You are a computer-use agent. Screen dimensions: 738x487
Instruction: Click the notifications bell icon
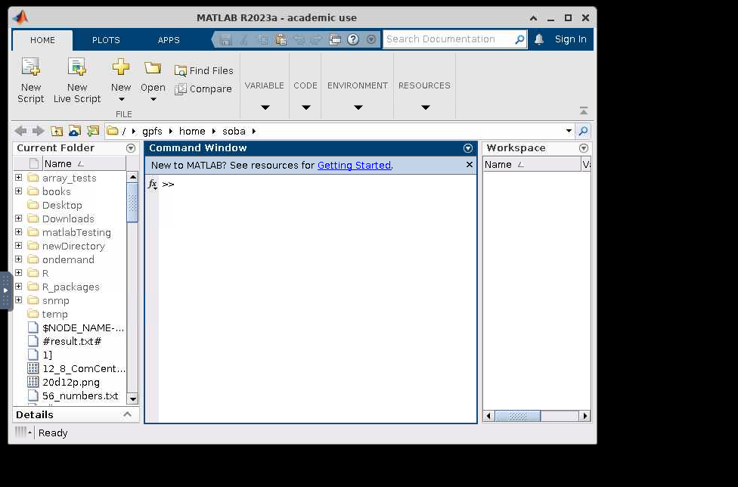point(539,39)
